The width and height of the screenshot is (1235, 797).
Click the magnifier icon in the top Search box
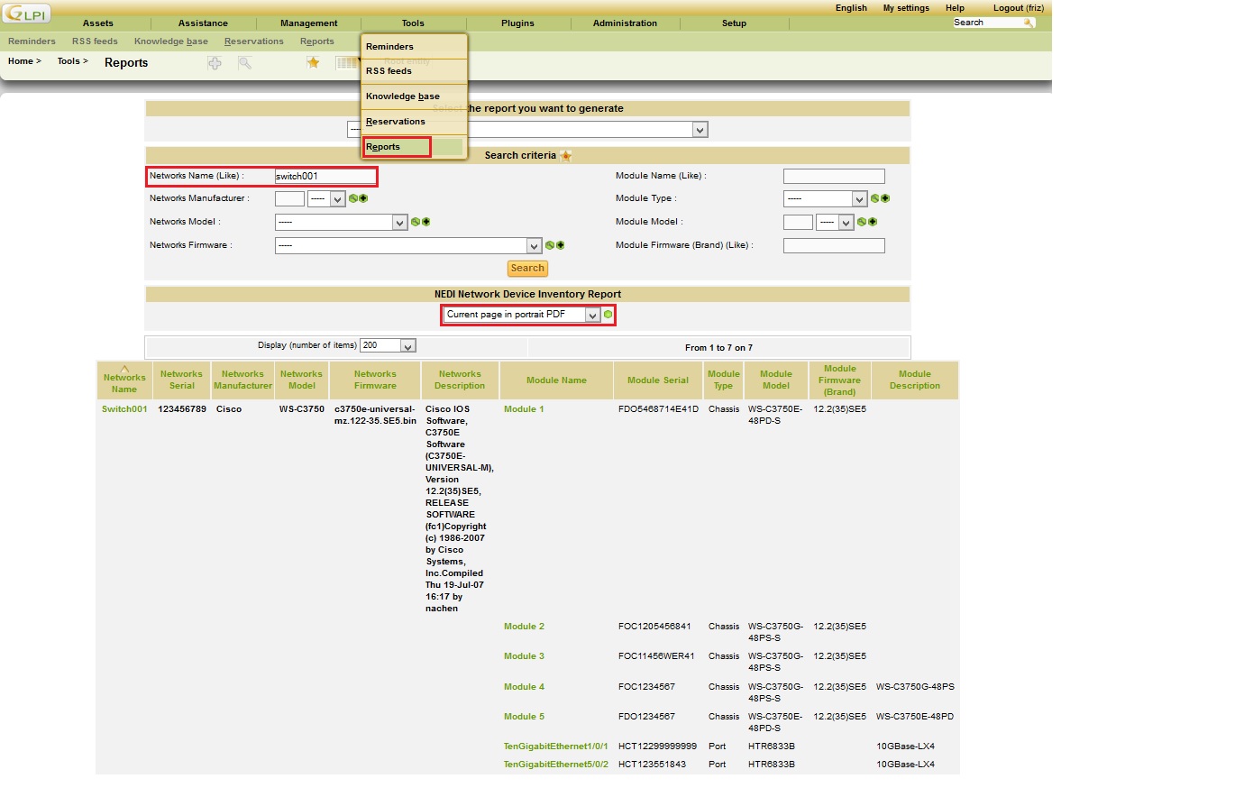point(1029,23)
